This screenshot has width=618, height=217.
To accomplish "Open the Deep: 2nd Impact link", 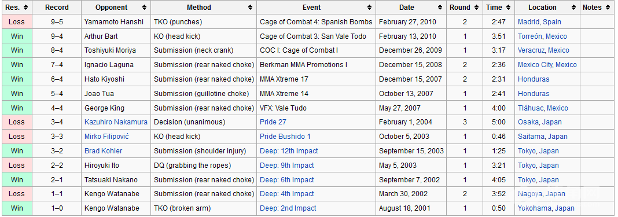I will point(288,208).
